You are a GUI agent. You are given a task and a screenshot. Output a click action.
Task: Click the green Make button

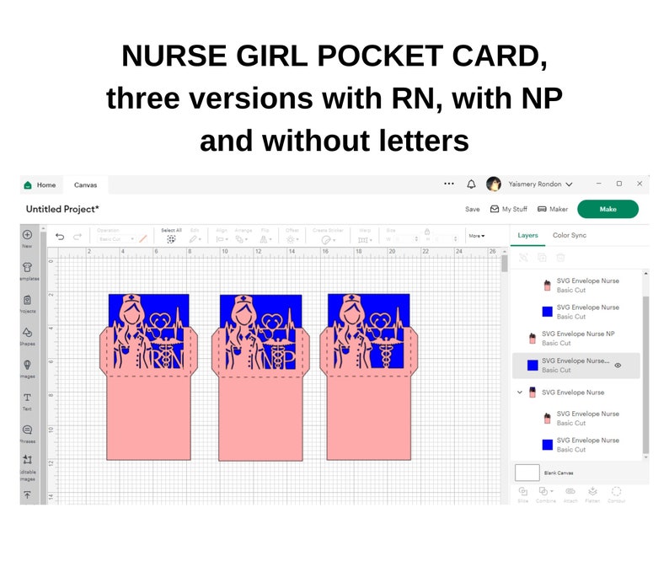pyautogui.click(x=607, y=209)
